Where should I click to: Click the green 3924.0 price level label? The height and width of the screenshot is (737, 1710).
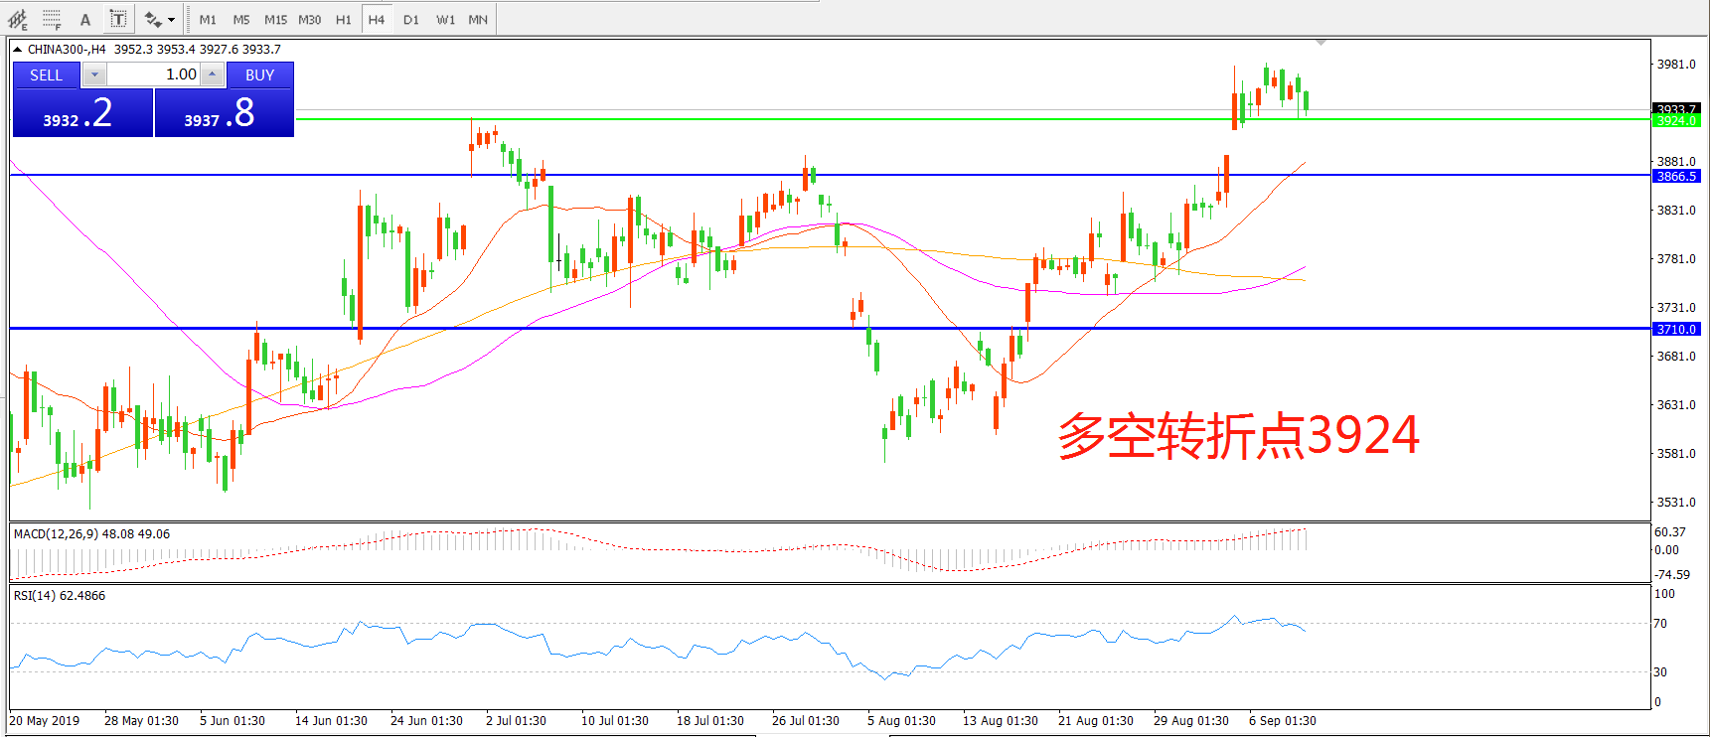1676,121
